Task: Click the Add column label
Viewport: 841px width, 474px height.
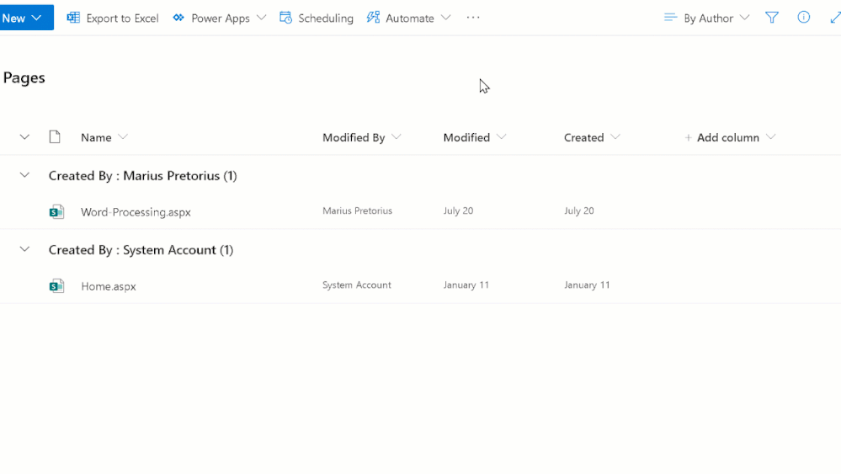Action: (728, 138)
